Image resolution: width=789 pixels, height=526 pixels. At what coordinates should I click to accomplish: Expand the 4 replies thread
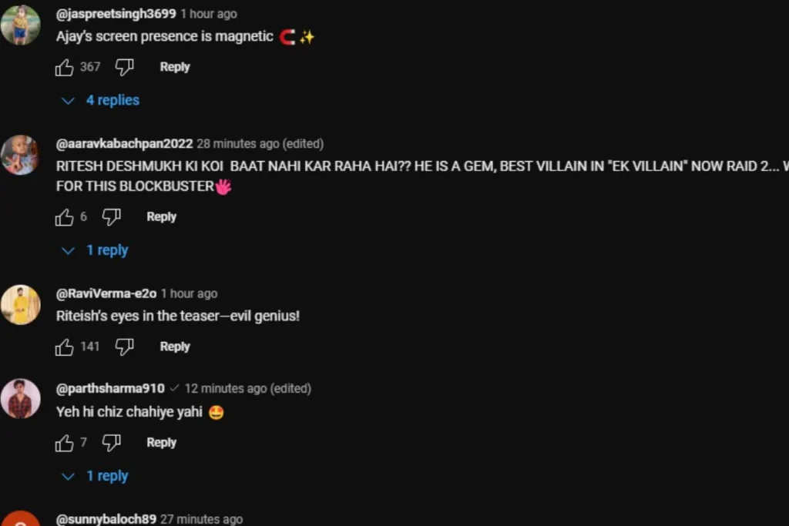(x=100, y=100)
